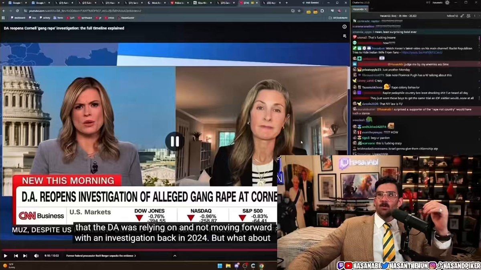The height and width of the screenshot is (270, 481).
Task: Go back with the browser back arrow
Action: tap(4, 11)
